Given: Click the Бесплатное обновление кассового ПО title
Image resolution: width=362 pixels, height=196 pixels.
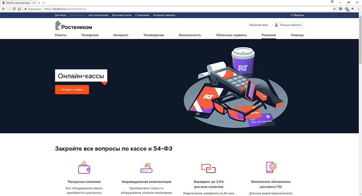Looking at the screenshot, I should click(x=271, y=184).
